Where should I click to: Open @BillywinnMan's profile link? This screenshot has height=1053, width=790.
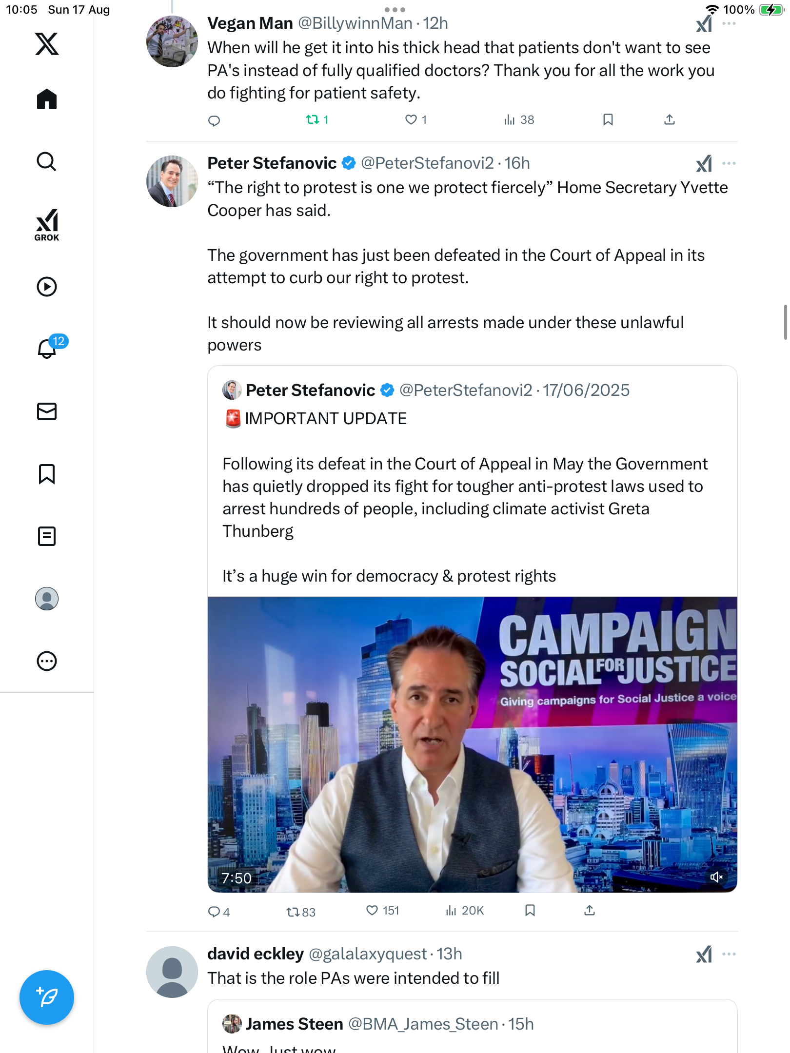(x=355, y=23)
